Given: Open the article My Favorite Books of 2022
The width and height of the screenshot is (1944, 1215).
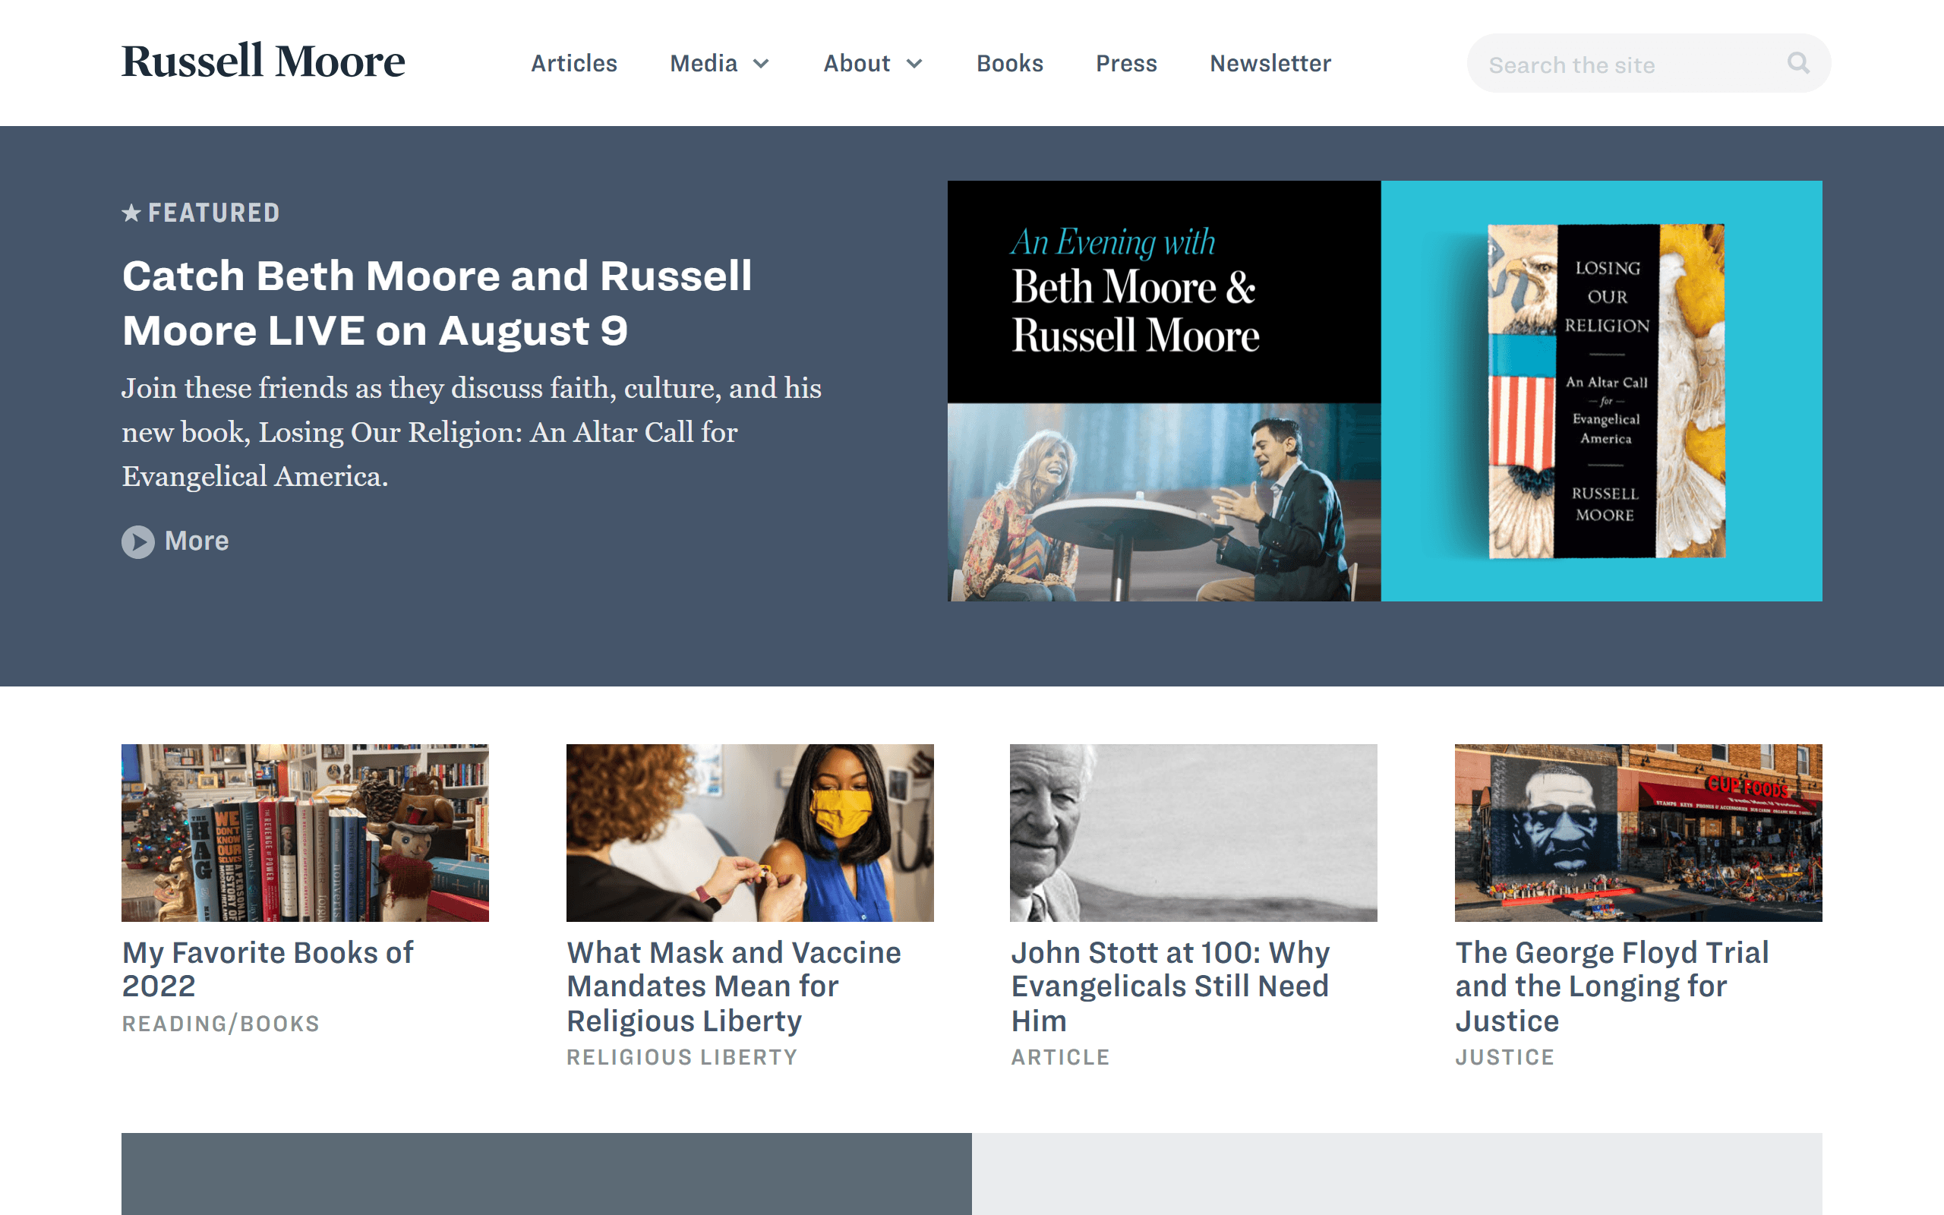Looking at the screenshot, I should [x=267, y=968].
